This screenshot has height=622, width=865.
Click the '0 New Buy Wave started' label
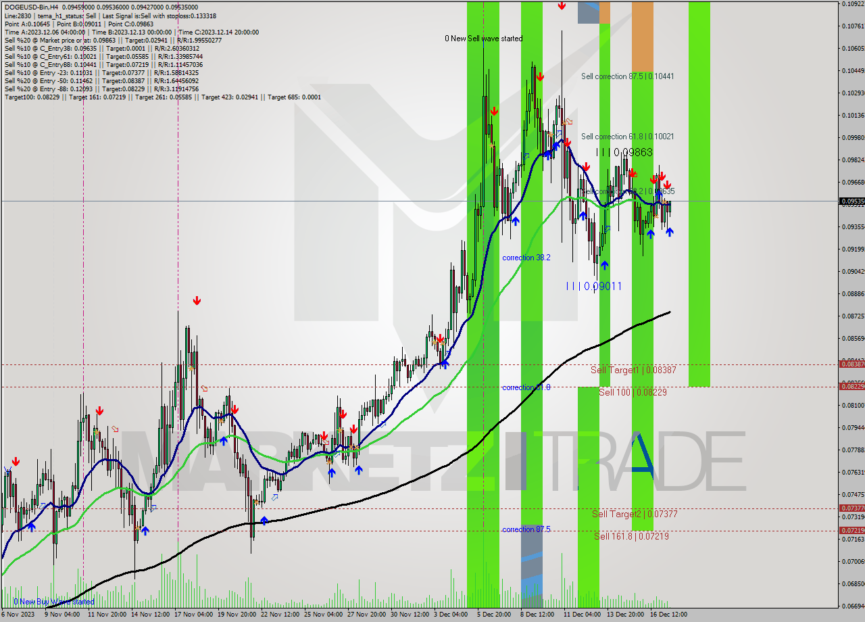[x=54, y=602]
